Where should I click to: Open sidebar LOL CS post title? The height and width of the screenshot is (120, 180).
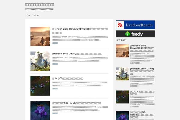[x=142, y=93]
